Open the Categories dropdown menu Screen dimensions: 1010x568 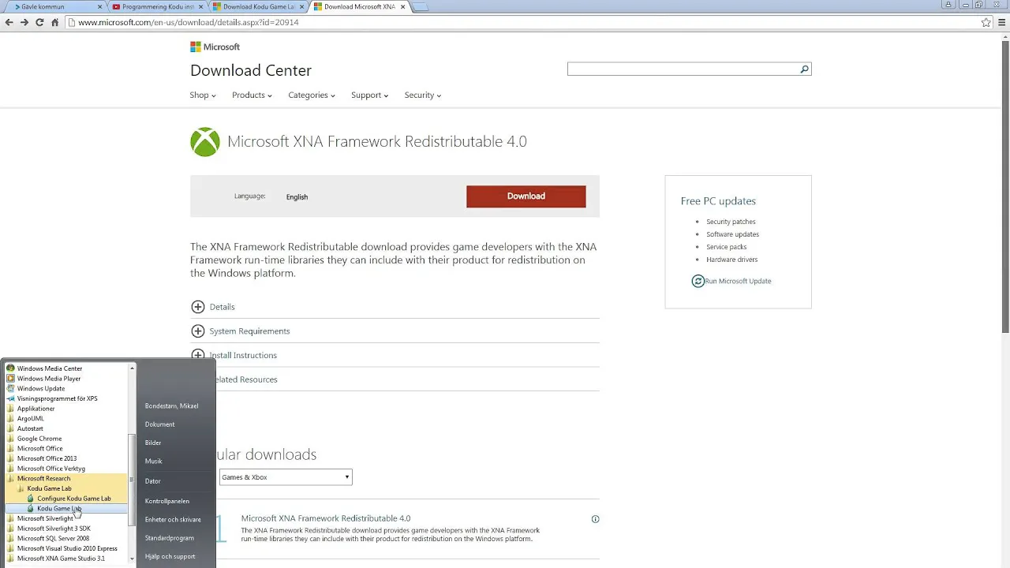click(x=312, y=95)
